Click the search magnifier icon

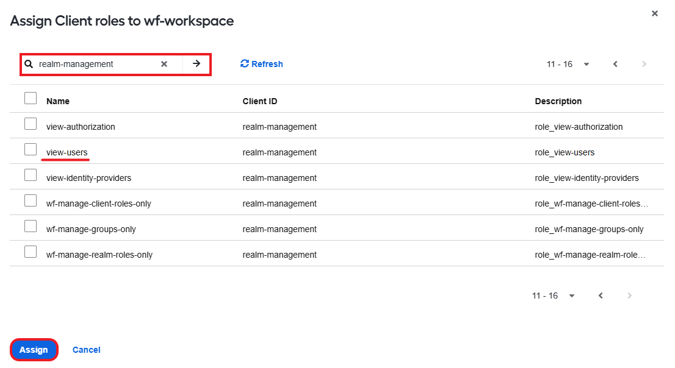29,64
